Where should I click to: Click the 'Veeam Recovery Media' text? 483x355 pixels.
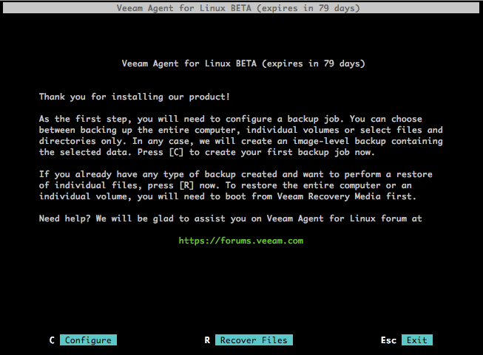[354, 196]
